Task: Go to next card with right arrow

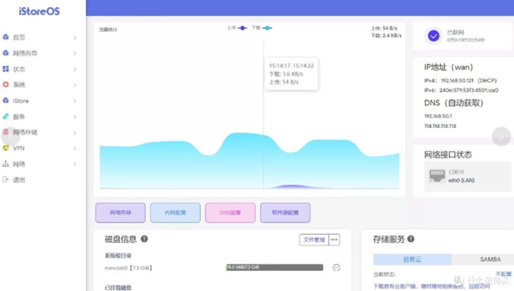Action: click(x=501, y=137)
